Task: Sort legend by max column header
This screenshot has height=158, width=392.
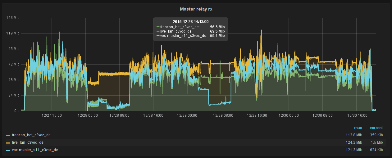Action: (358, 128)
